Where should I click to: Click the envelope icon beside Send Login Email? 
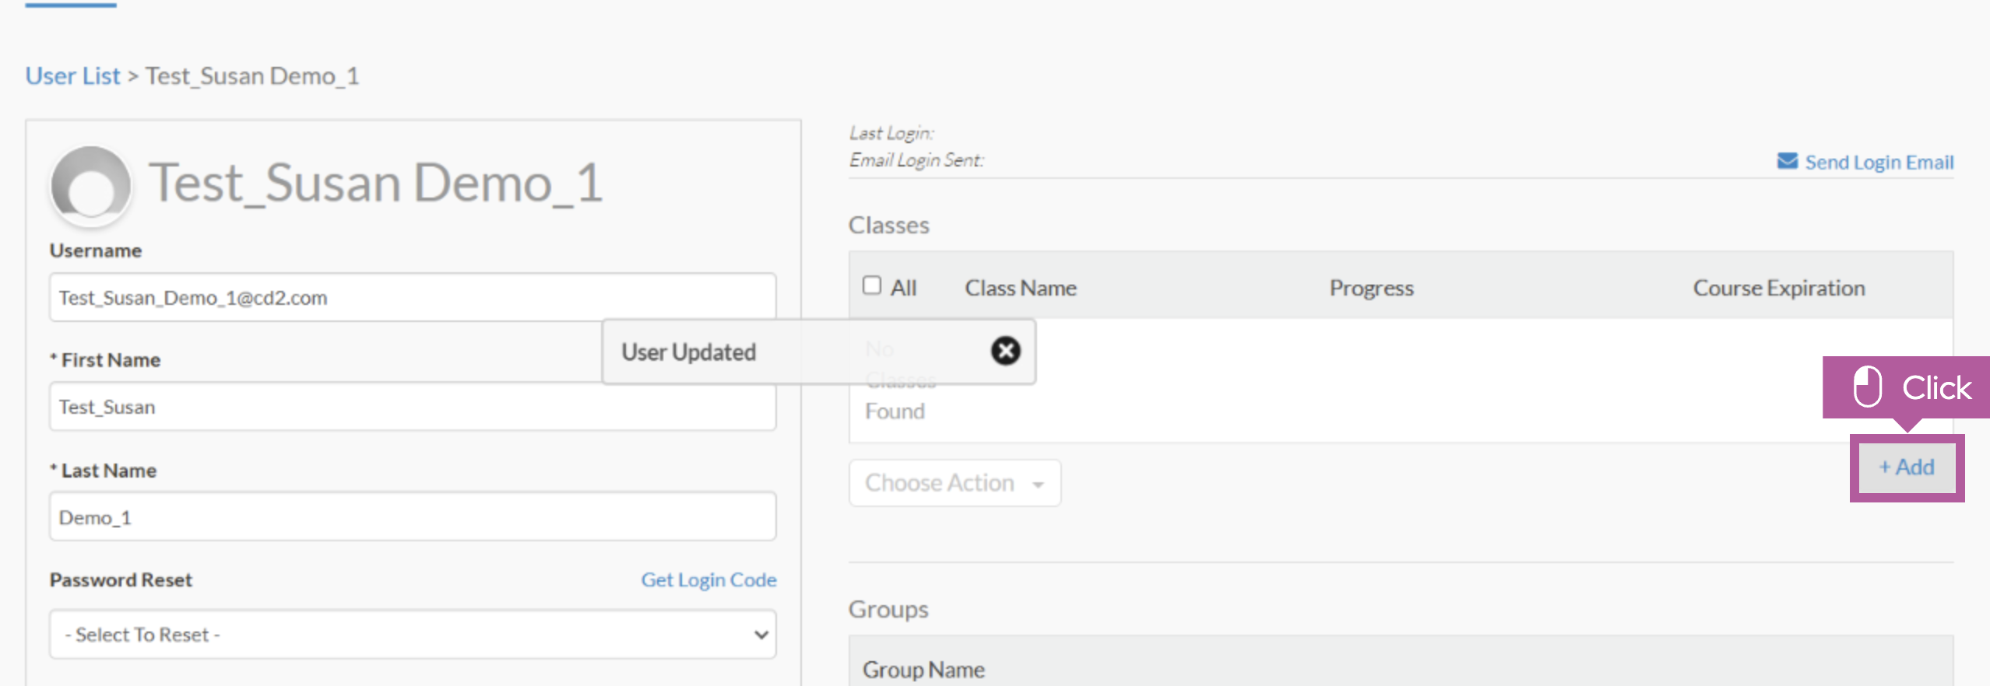(1787, 161)
